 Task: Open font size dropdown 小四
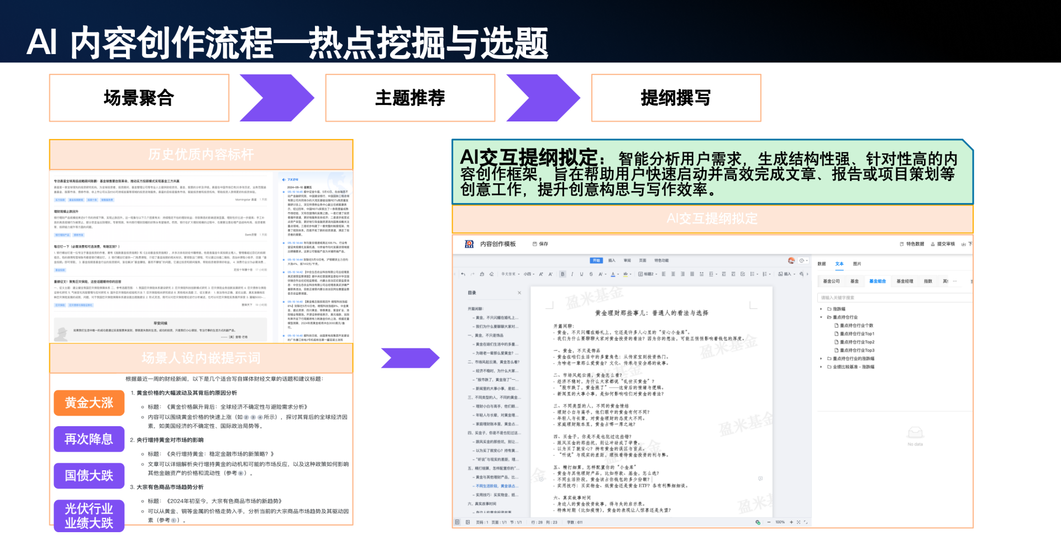(529, 274)
